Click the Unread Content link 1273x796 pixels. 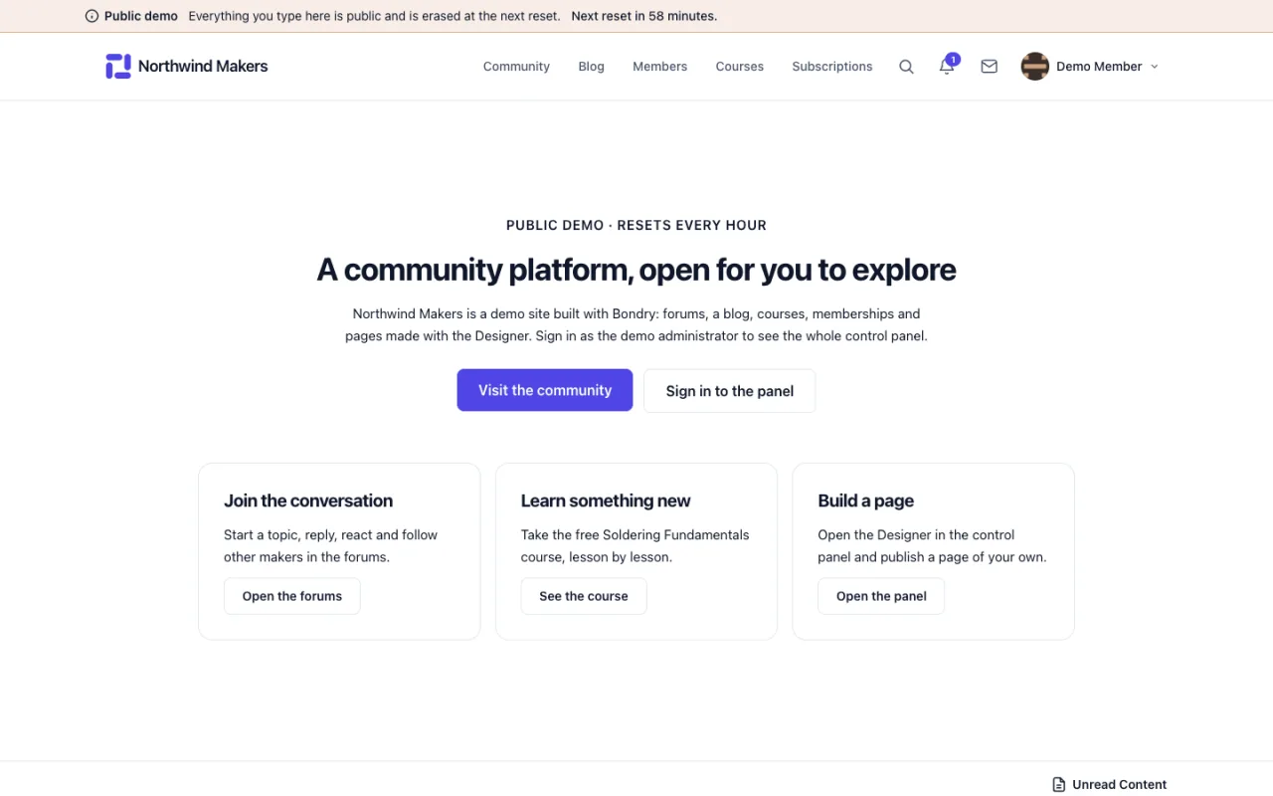(x=1110, y=784)
